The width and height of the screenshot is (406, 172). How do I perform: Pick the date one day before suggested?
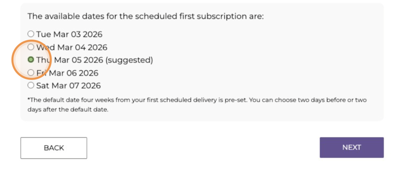tap(31, 47)
